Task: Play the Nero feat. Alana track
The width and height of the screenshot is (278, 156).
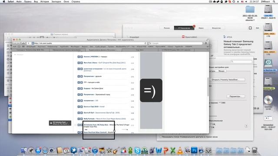Action: [x=79, y=63]
